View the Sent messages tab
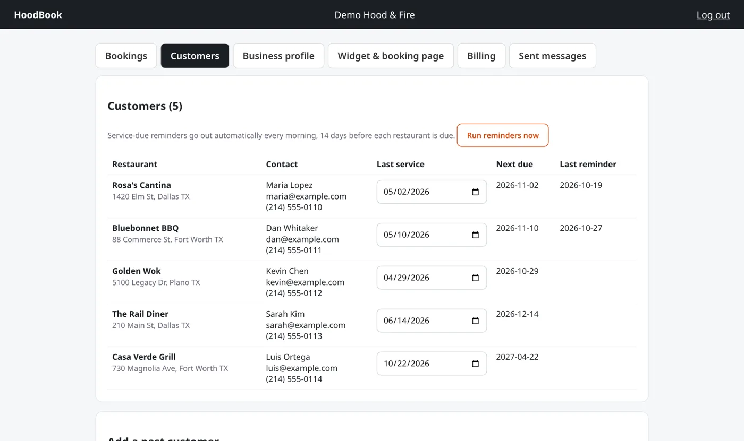The height and width of the screenshot is (441, 744). coord(552,56)
